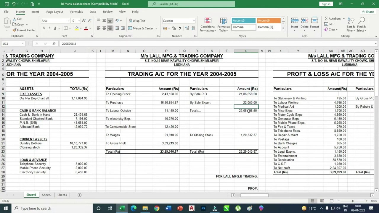
Task: Open the Font name combo box
Action: pyautogui.click(x=55, y=21)
